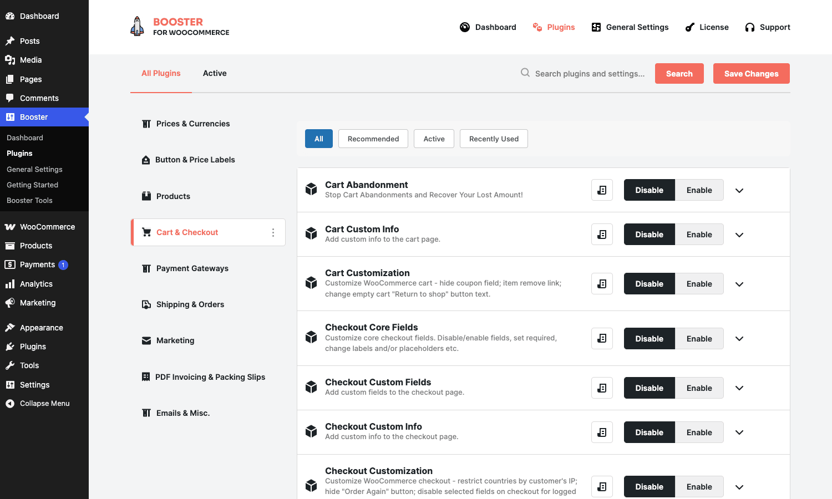This screenshot has width=832, height=499.
Task: Open Dashboard in Booster top navigation
Action: 488,27
